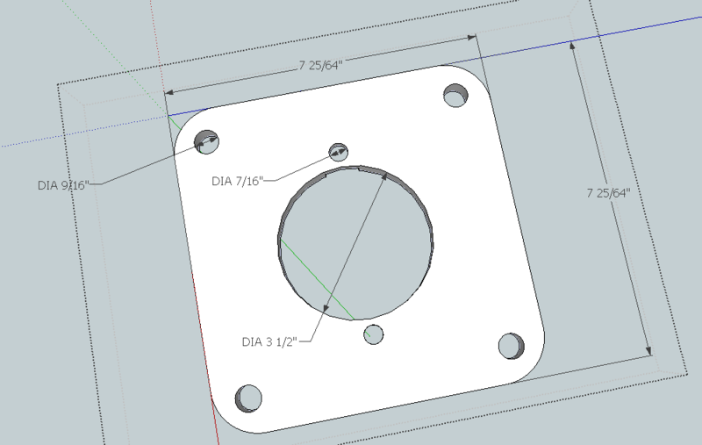This screenshot has height=445, width=702.
Task: Select the large center circular hole
Action: click(355, 242)
